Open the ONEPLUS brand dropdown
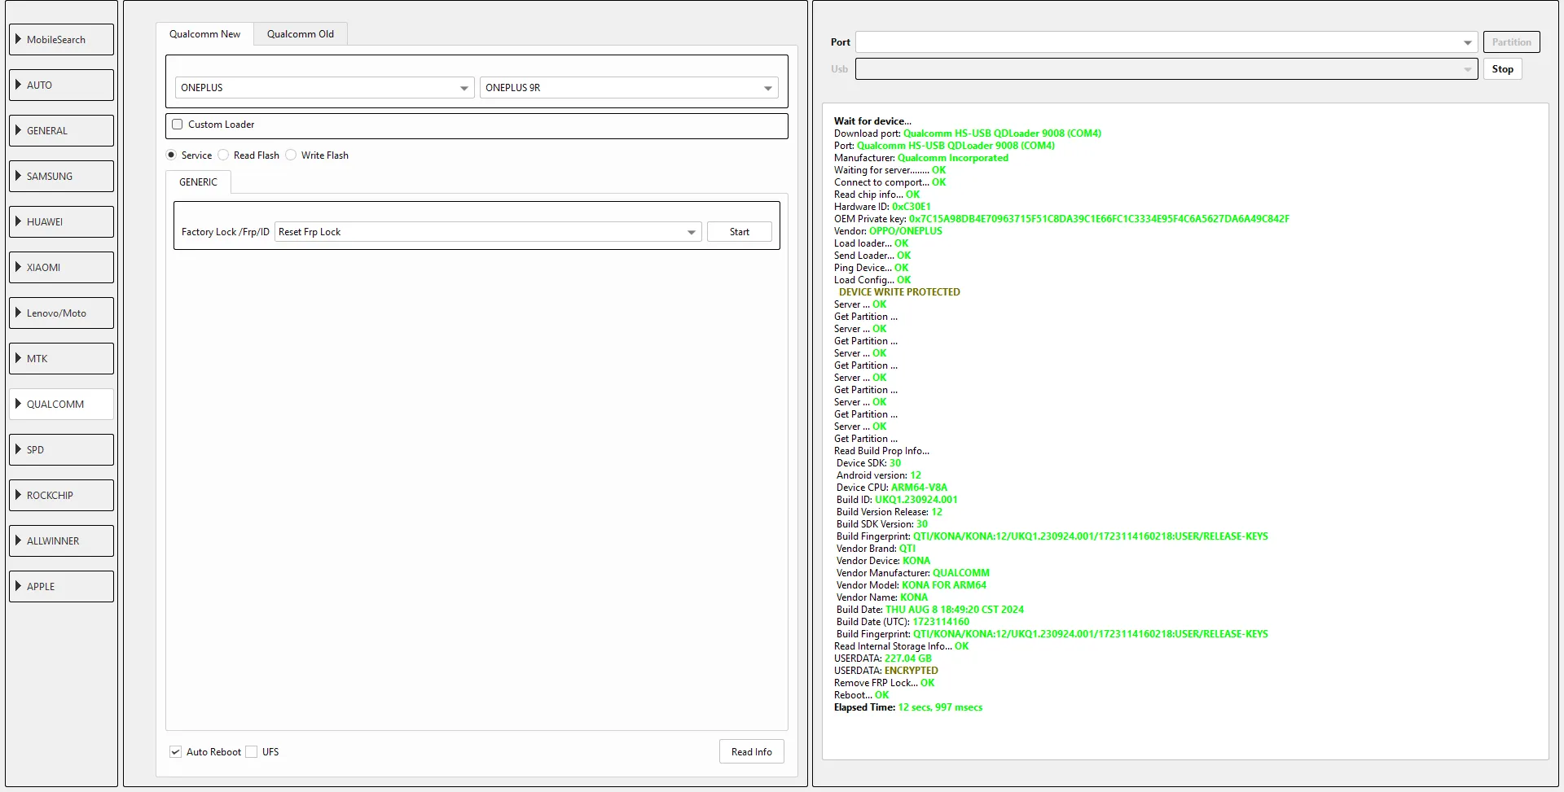 point(324,88)
